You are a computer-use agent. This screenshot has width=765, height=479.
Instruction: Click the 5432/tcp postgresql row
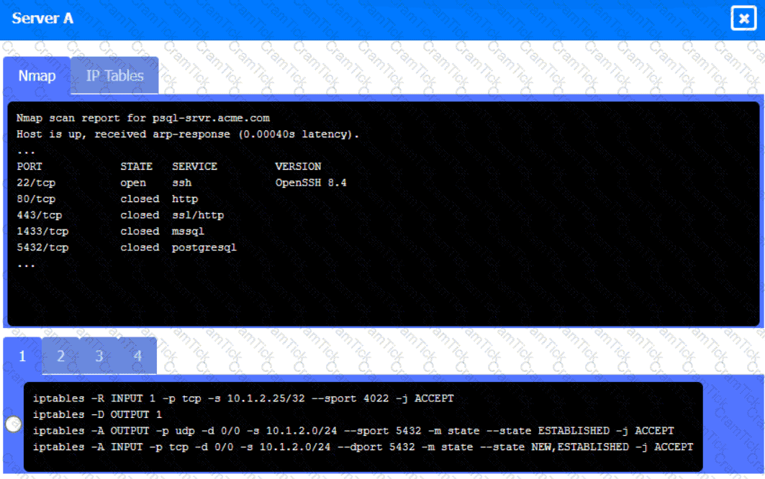126,247
